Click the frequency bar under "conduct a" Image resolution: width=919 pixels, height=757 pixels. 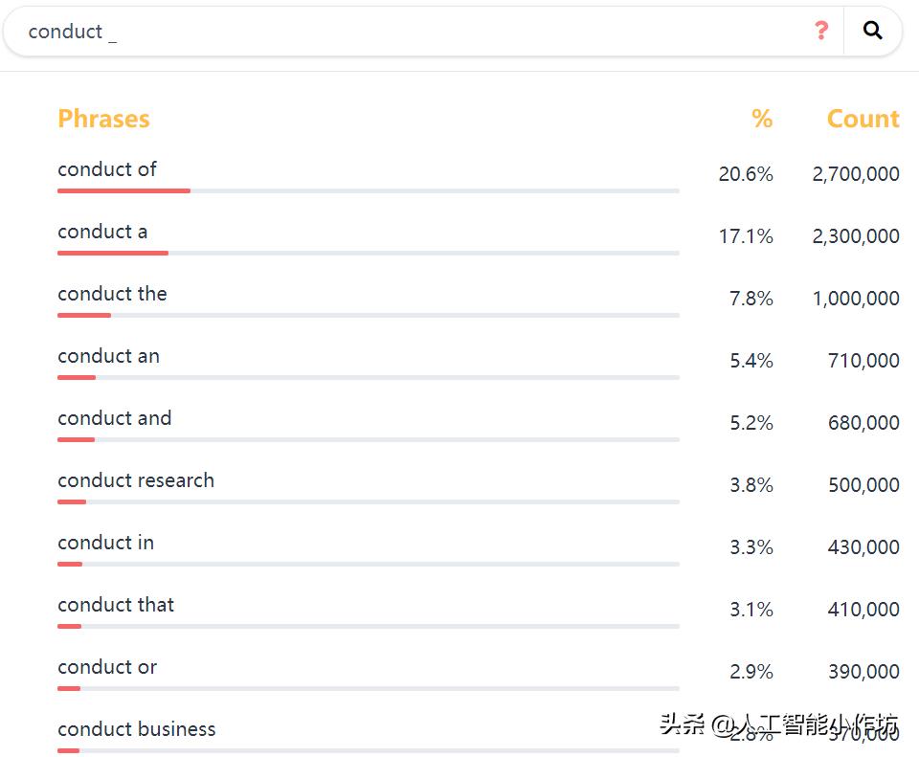click(x=368, y=253)
